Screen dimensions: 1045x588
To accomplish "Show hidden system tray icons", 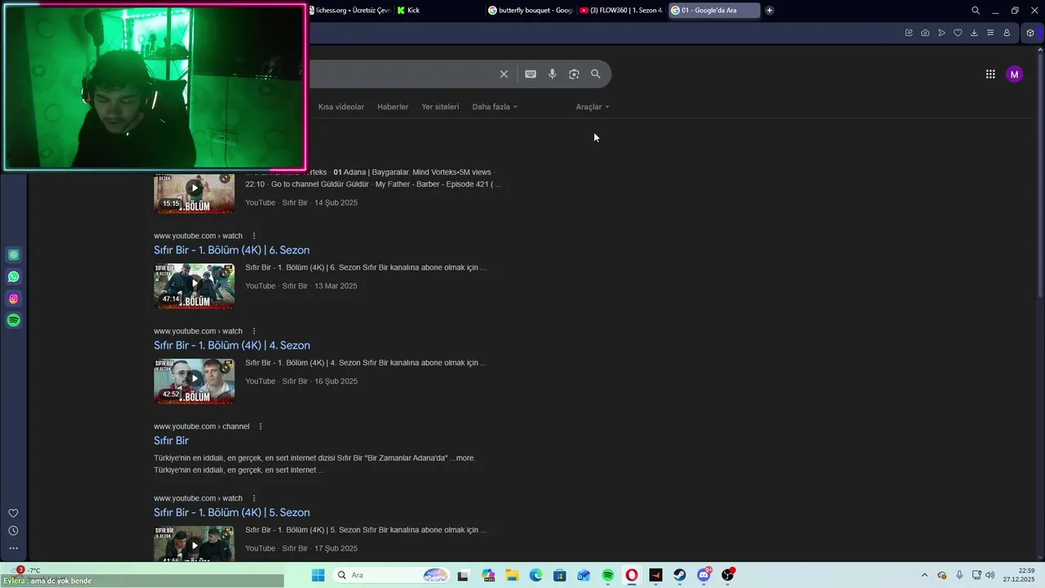I will click(924, 576).
